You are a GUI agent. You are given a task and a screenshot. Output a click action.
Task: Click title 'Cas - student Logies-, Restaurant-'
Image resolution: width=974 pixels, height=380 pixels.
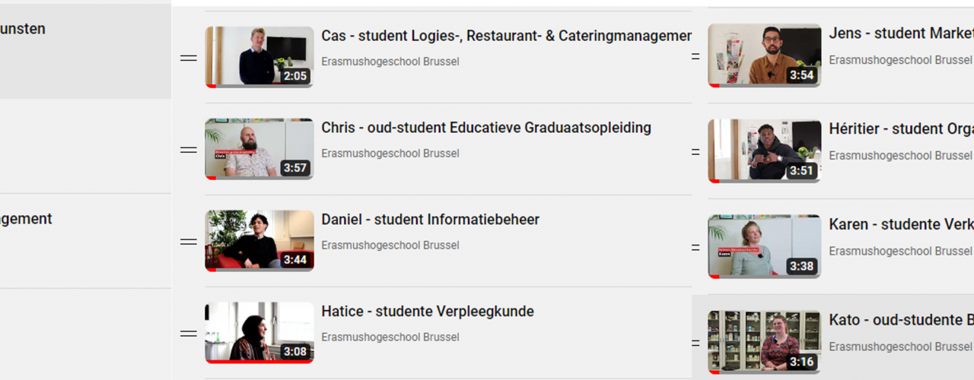506,36
